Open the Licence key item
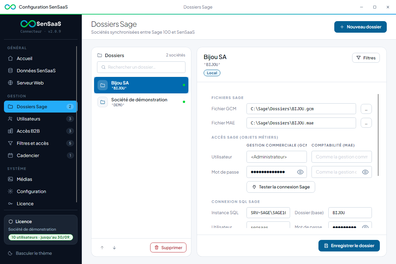The width and height of the screenshot is (396, 264). (41, 204)
